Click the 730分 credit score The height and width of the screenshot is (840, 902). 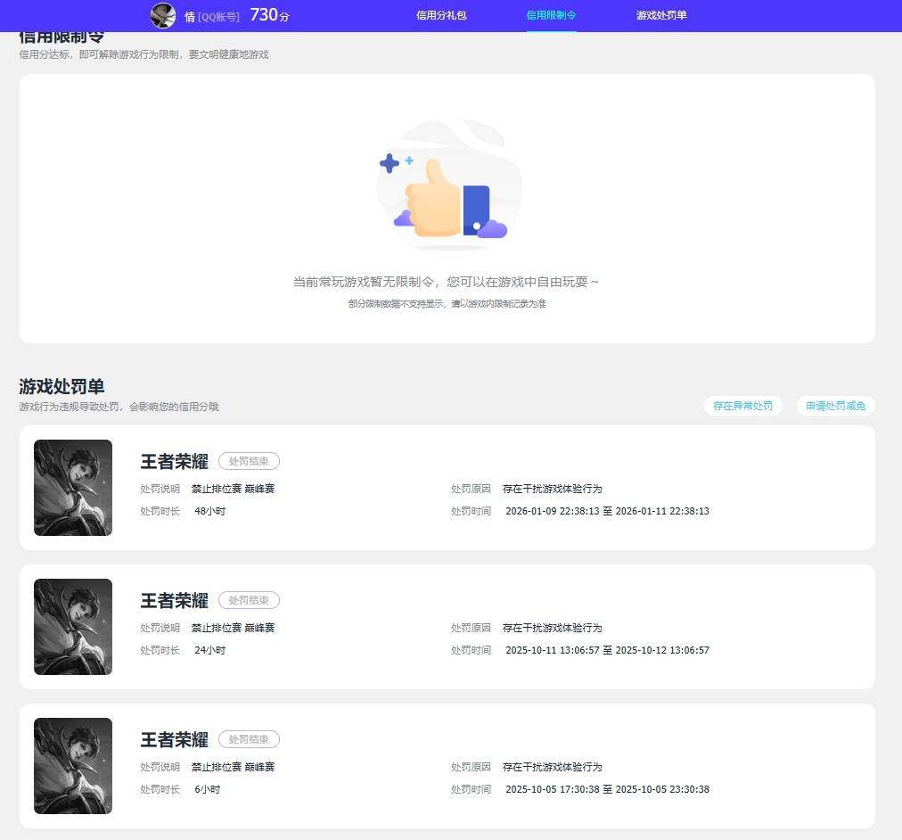pyautogui.click(x=269, y=15)
